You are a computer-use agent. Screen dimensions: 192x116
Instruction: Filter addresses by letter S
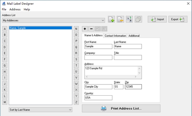tap(76, 59)
